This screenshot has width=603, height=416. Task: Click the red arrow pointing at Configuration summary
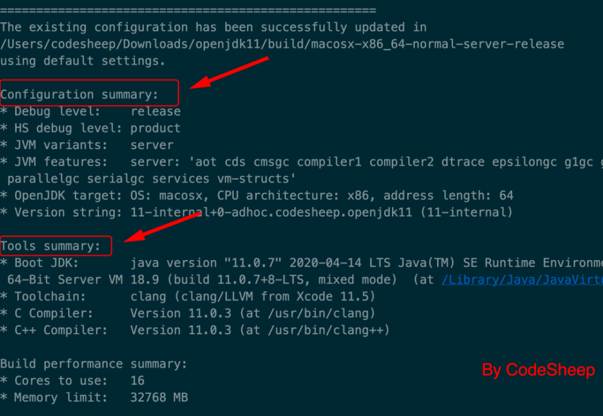229,73
